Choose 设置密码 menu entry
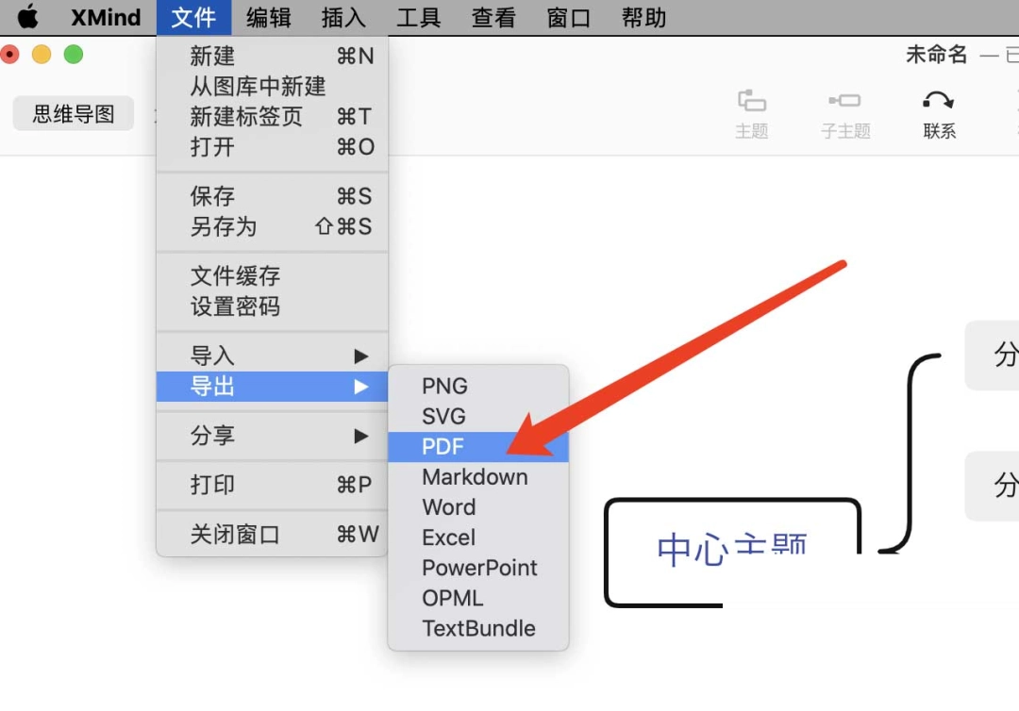This screenshot has height=711, width=1019. [273, 306]
